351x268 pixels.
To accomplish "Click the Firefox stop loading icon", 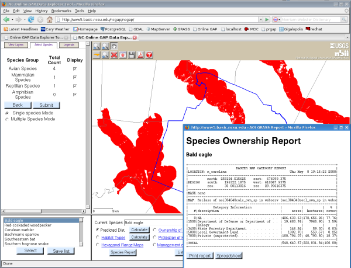I will 40,20.
